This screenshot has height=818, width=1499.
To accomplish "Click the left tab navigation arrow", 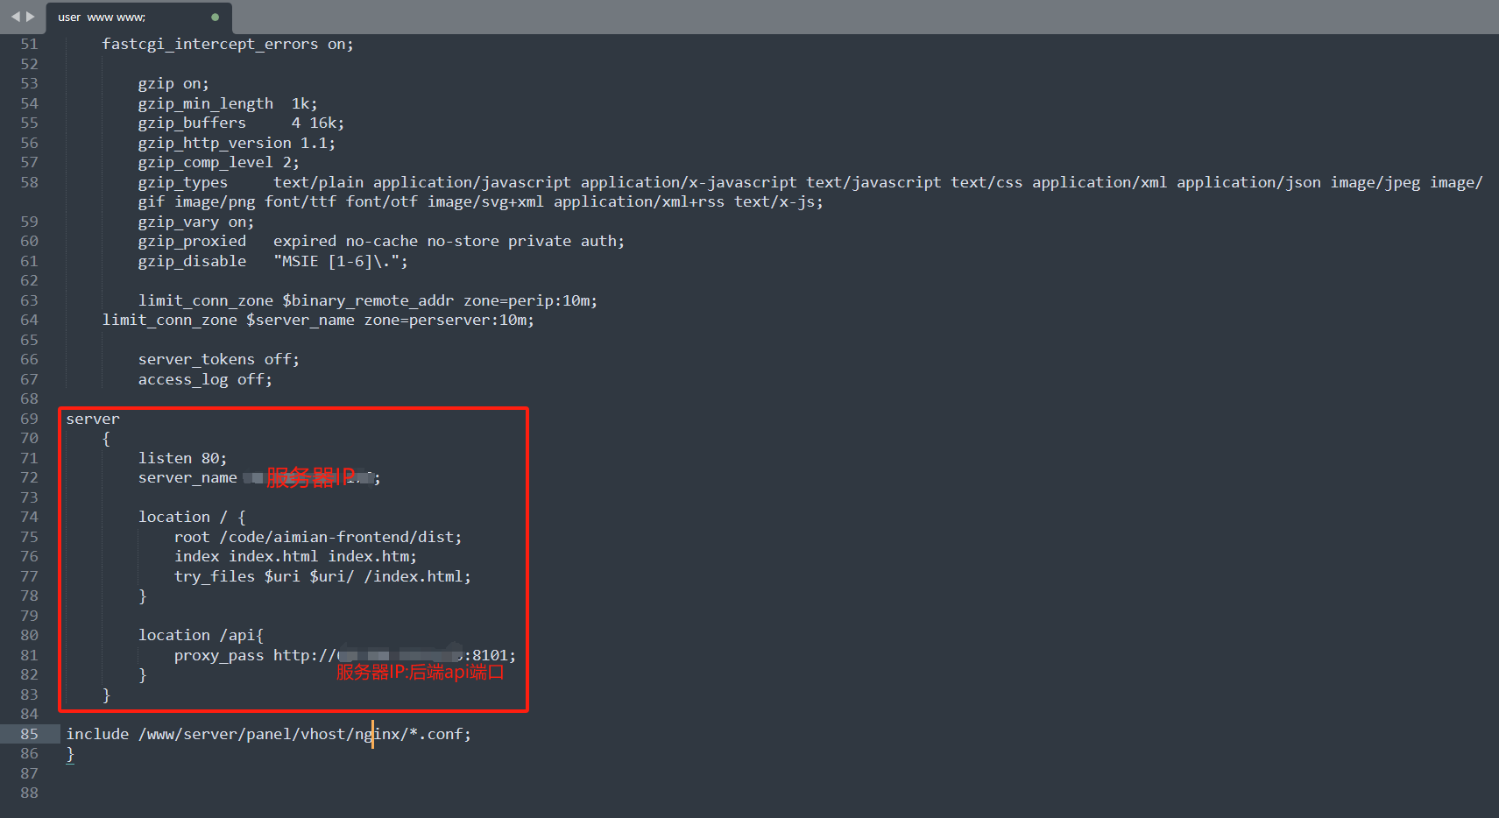I will tap(15, 17).
